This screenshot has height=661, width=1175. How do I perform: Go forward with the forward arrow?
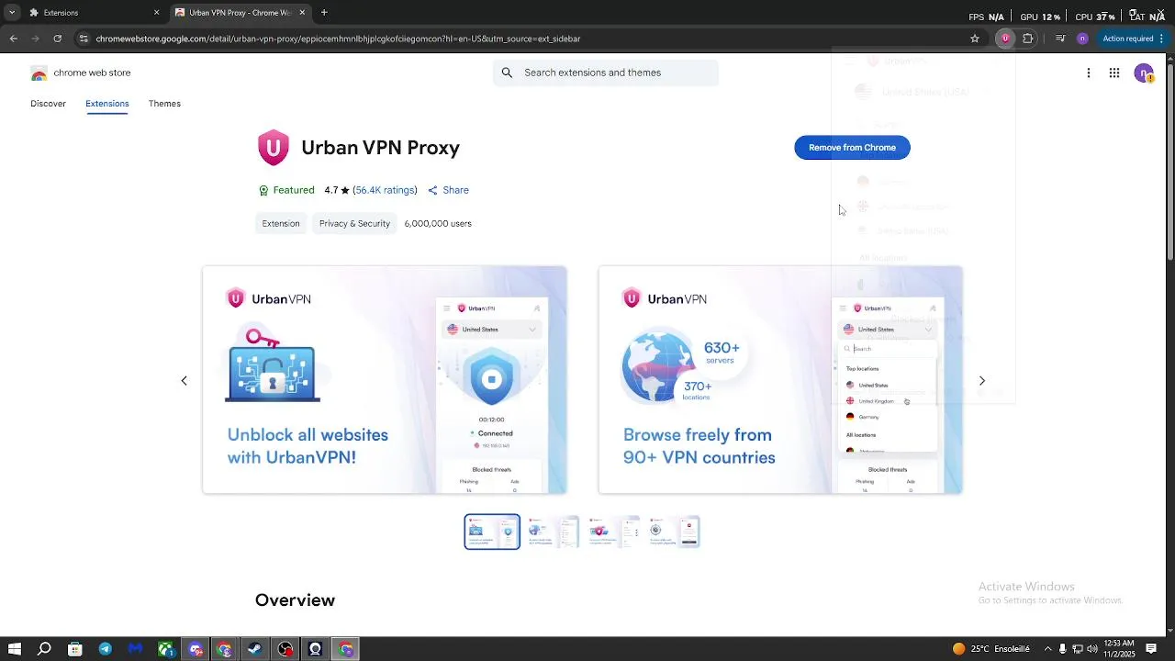[36, 39]
